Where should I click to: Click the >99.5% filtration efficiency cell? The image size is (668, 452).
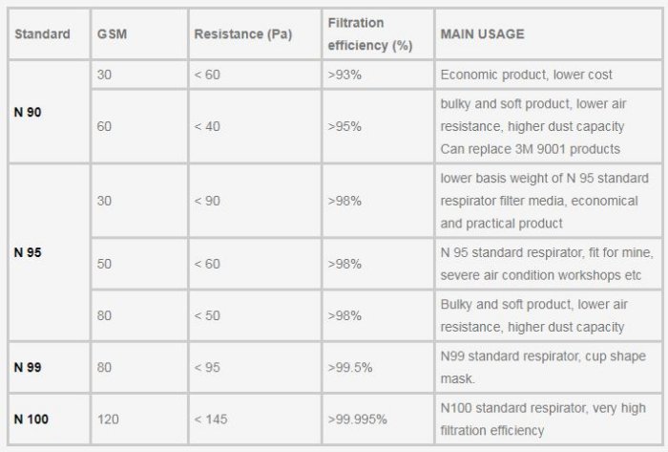350,368
